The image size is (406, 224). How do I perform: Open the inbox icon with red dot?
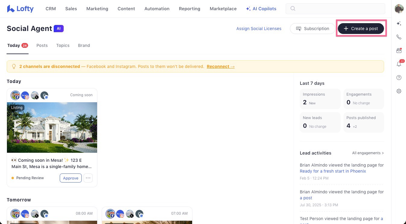pyautogui.click(x=399, y=51)
